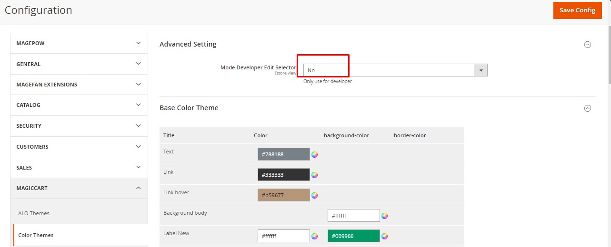Screen dimensions: 611x247
Task: Expand the MAGEPOW configuration group
Action: [x=79, y=43]
